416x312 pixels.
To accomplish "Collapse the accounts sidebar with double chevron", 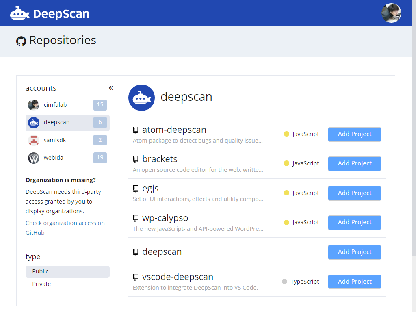I will pos(110,88).
